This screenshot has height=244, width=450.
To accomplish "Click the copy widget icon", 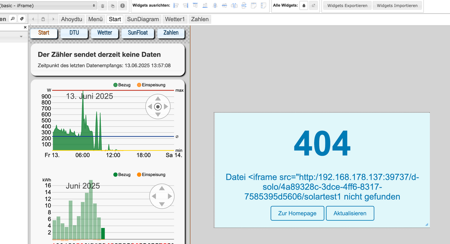I will click(x=112, y=6).
